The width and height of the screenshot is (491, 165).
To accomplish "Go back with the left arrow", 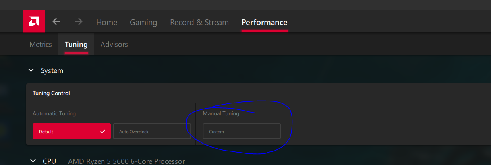I will [x=56, y=21].
